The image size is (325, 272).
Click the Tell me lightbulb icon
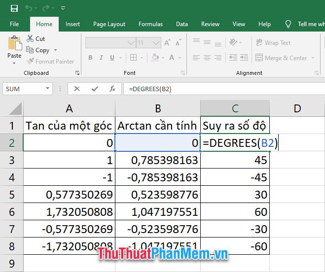[288, 24]
